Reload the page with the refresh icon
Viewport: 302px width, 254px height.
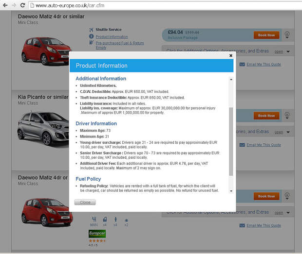[x=22, y=5]
